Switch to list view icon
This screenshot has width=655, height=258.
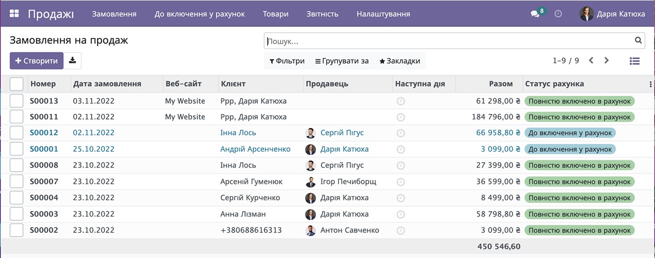click(x=634, y=61)
